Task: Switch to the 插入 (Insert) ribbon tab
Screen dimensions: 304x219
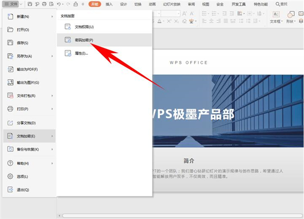Action: (109, 4)
